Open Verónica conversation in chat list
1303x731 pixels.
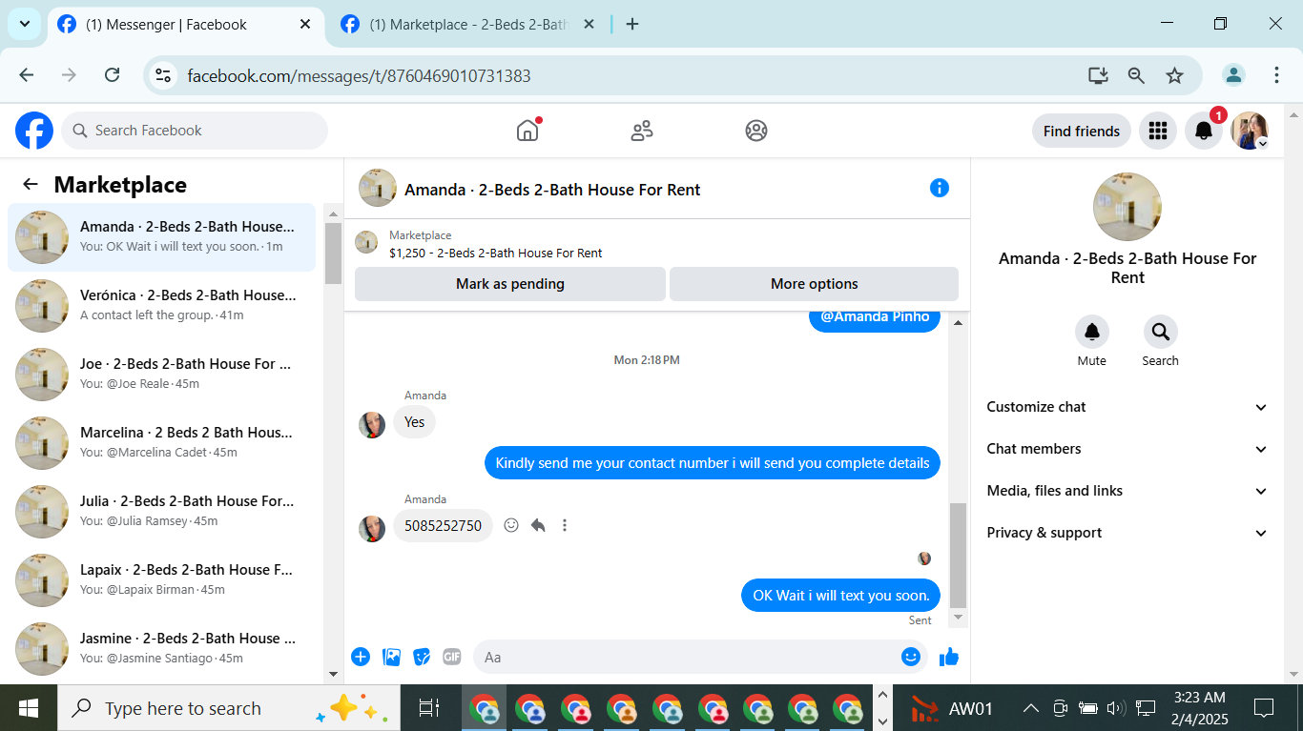(162, 306)
